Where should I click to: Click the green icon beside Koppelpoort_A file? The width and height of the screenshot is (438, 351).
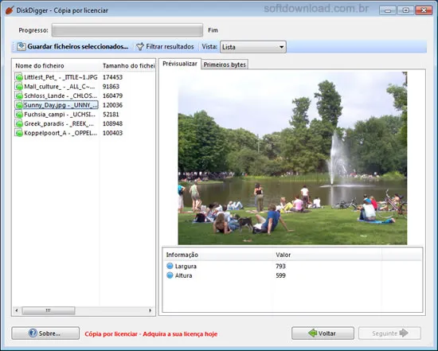point(19,133)
